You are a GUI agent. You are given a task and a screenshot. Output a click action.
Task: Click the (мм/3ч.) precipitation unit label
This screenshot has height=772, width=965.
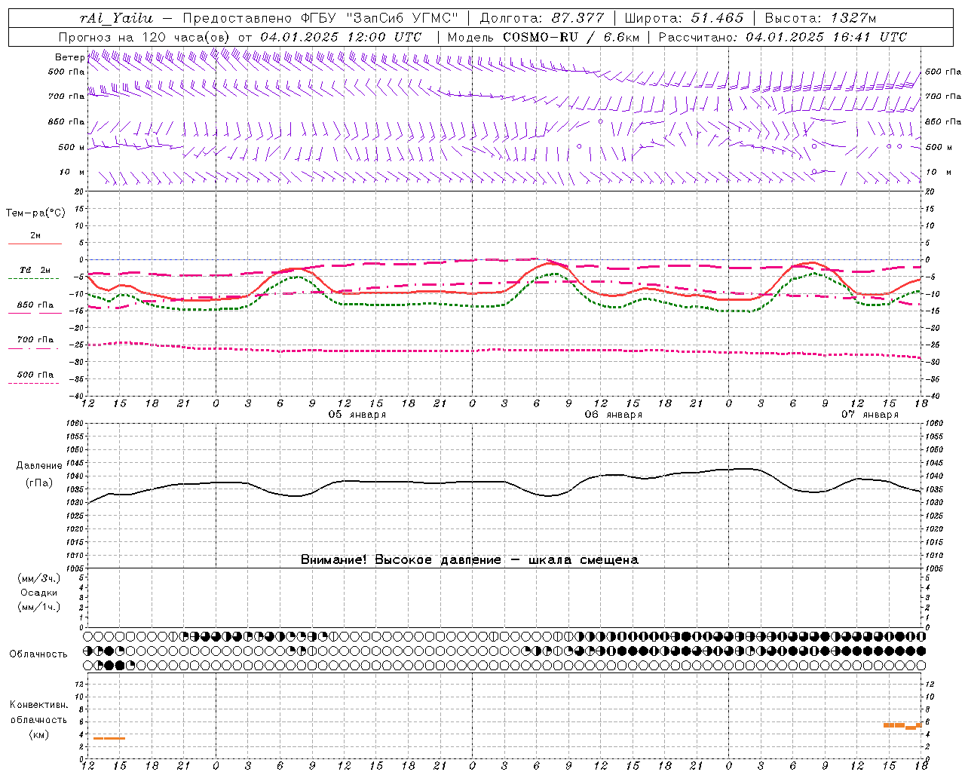[39, 578]
